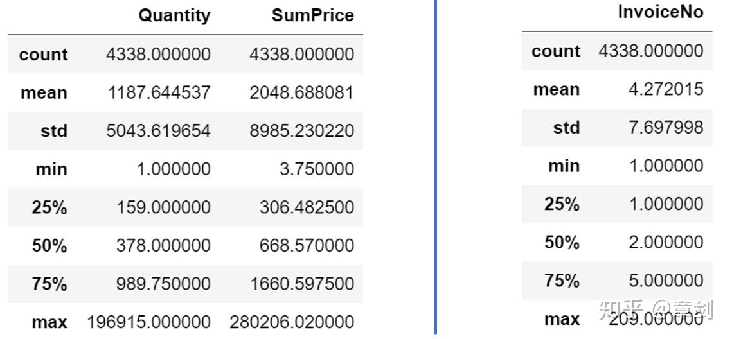732x339 pixels.
Task: Click the InvoiceNo column header
Action: tap(660, 12)
